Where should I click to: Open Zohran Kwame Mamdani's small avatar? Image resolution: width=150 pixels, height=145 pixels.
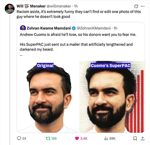coord(23,28)
